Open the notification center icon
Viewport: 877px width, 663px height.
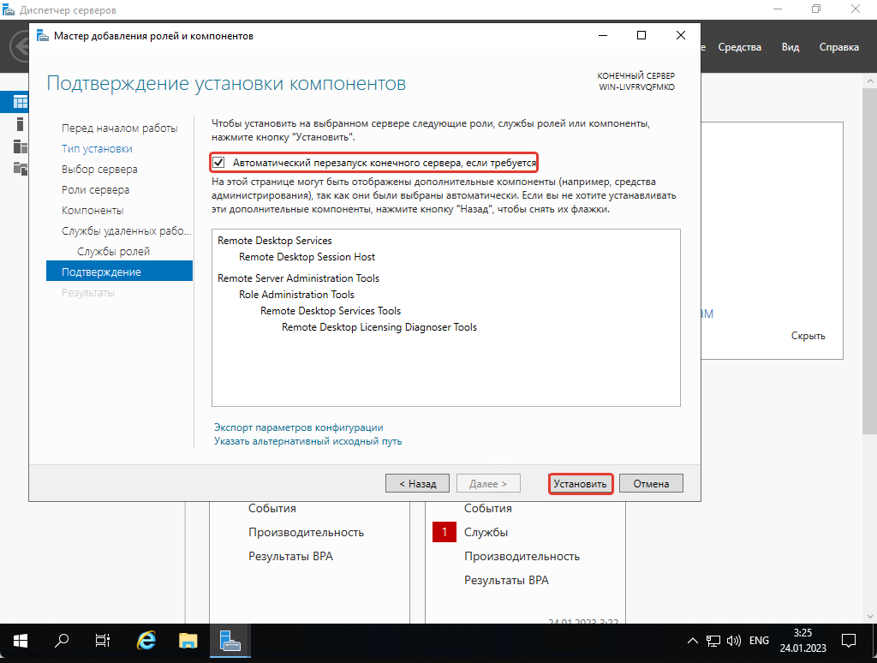[849, 640]
